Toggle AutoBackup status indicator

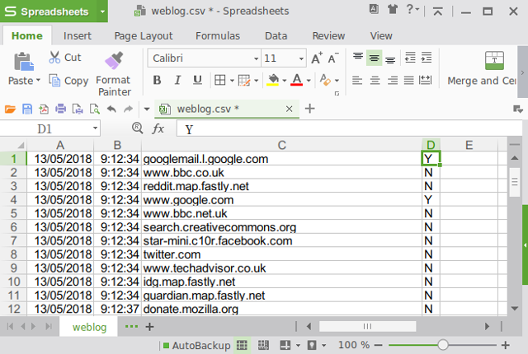pyautogui.click(x=196, y=345)
